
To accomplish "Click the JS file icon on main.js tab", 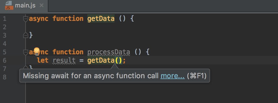I will click(9, 5).
